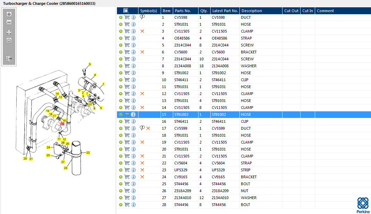This screenshot has width=371, height=214.
Task: Sort by the Item column header
Action: click(x=167, y=11)
